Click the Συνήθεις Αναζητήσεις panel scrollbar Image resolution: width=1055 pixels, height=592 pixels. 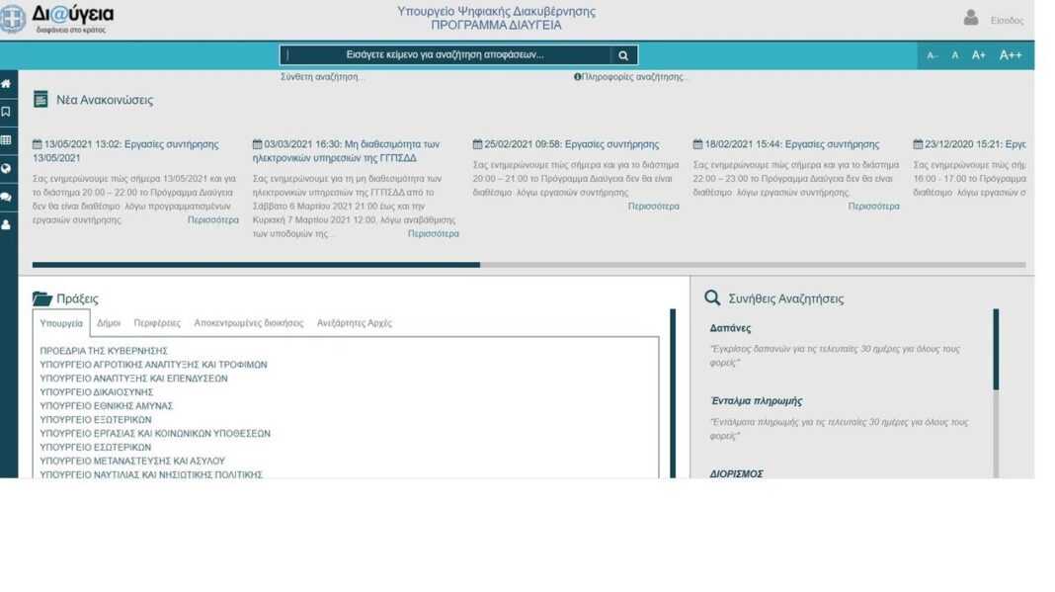click(x=996, y=351)
